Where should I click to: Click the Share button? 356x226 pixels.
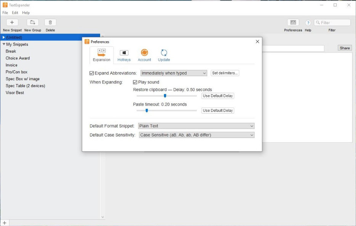coord(345,48)
